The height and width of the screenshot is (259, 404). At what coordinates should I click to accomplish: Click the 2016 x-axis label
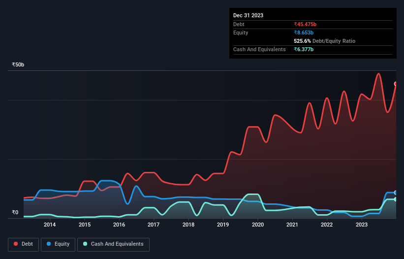coord(119,225)
